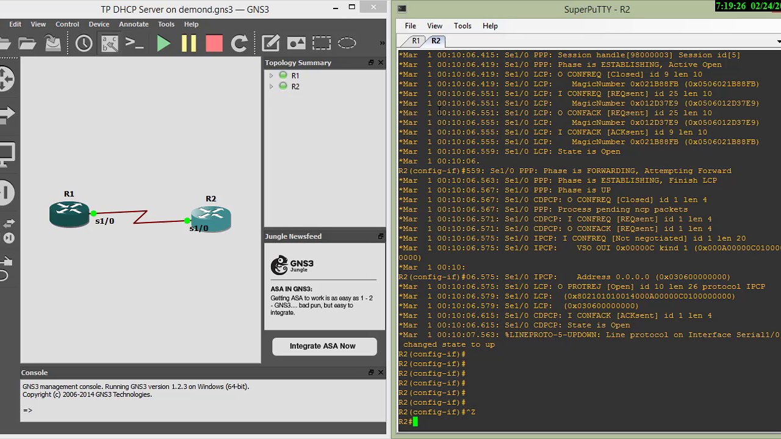Select router R1 on the canvas
Screen dimensions: 781x439
[x=69, y=215]
